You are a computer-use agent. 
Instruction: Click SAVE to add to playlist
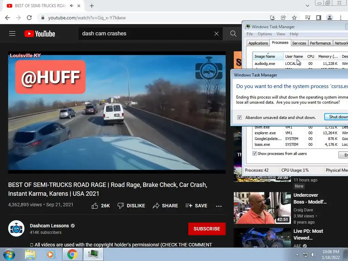(196, 206)
